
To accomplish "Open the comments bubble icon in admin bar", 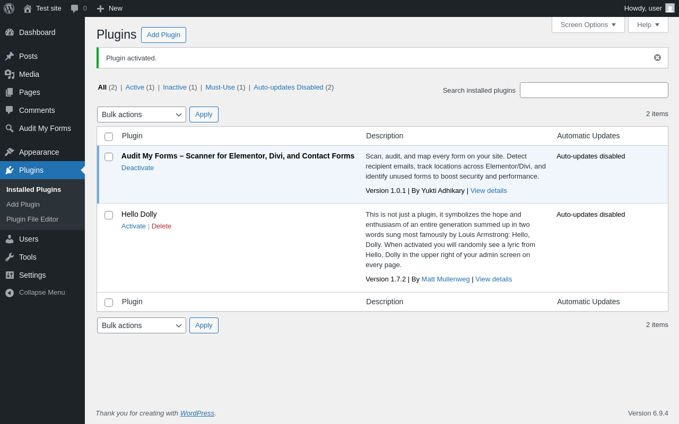I will (75, 8).
